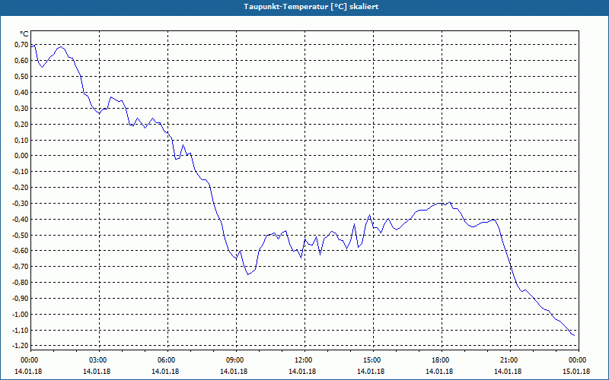Screen dimensions: 609x380
Task: Pick the y-axis label -0,60
Action: (21, 251)
